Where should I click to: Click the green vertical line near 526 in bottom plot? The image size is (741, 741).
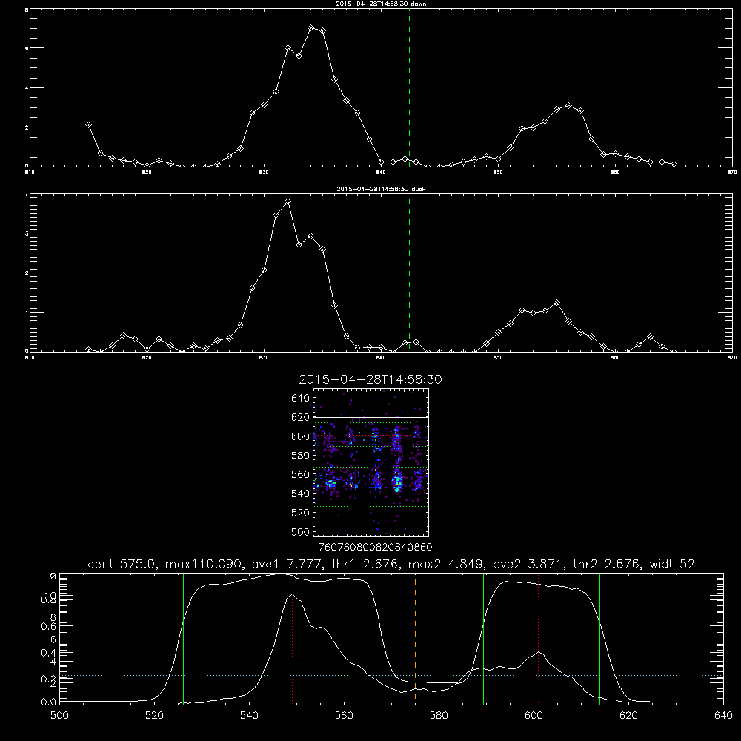click(183, 638)
